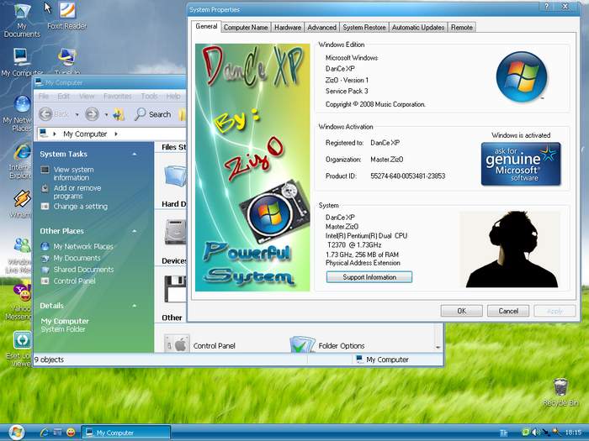589x441 pixels.
Task: Open the Forward button history dropdown
Action: click(x=106, y=114)
